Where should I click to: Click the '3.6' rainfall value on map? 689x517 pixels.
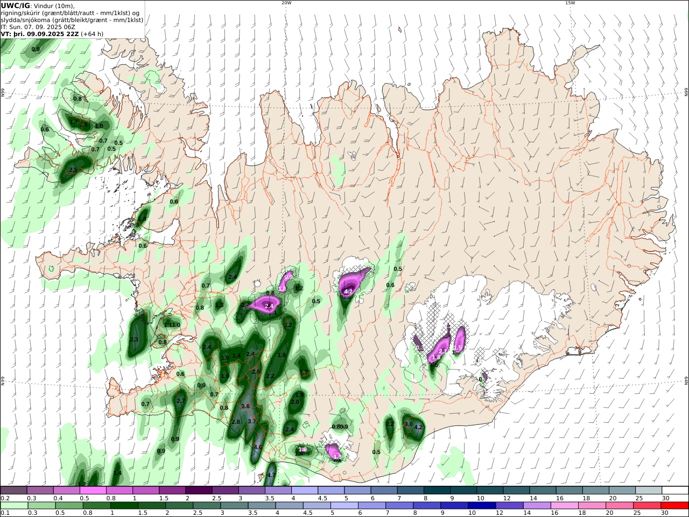point(246,407)
